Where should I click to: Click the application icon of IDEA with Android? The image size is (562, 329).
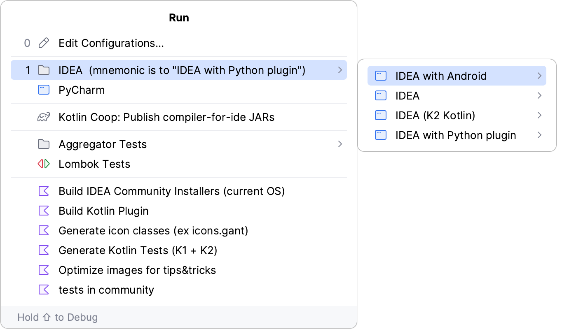coord(381,76)
